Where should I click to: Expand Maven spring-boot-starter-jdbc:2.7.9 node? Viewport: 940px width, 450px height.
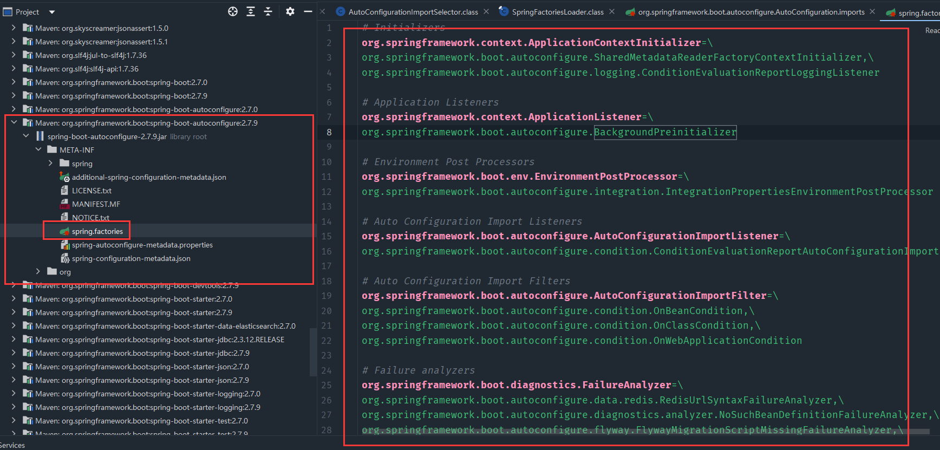(14, 353)
